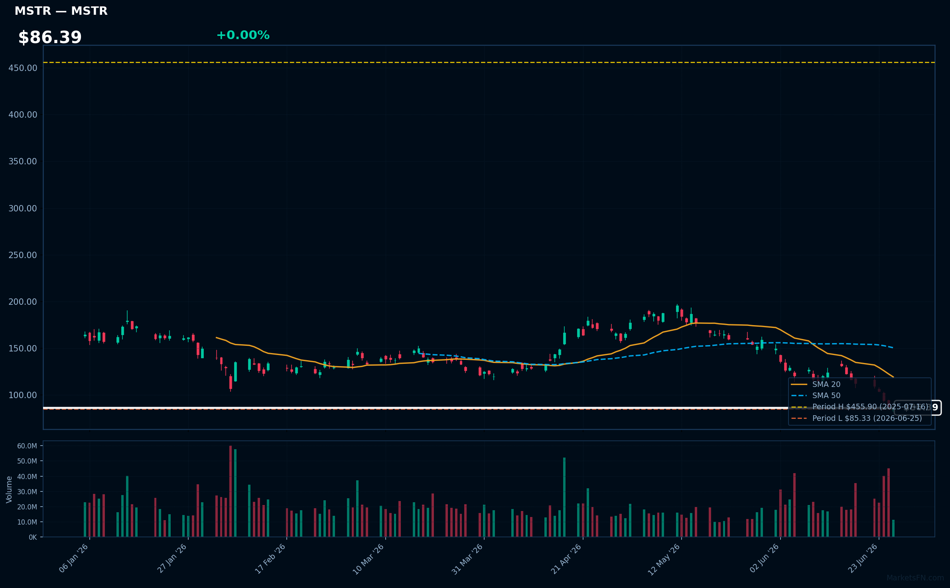Screen dimensions: 950x588
Task: Click the 17 Feb '26 date label
Action: 271,558
